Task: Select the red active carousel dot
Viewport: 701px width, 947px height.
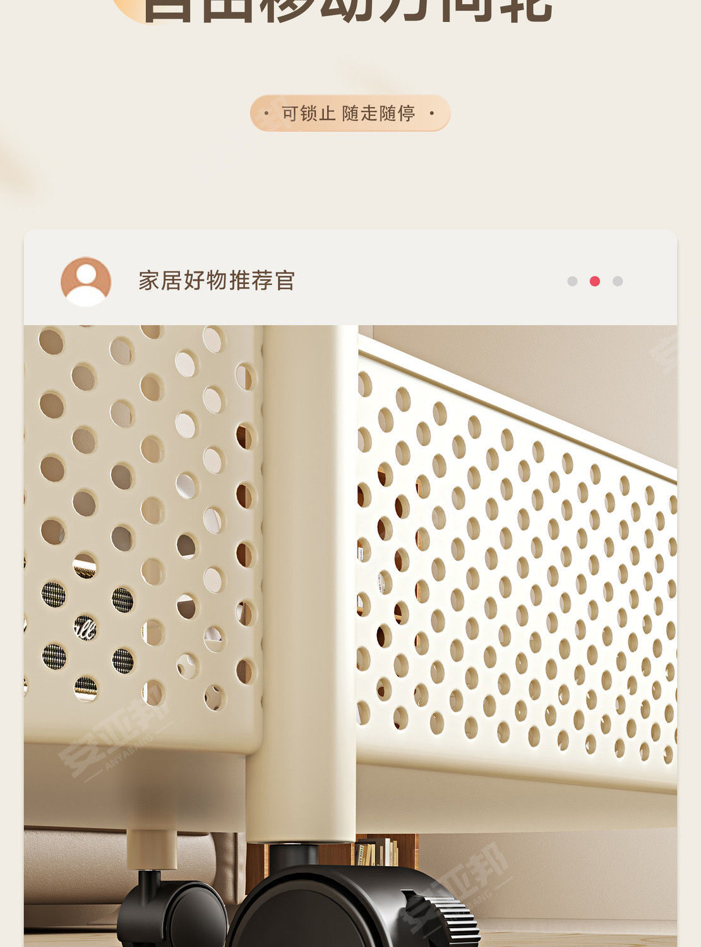Action: pyautogui.click(x=595, y=281)
